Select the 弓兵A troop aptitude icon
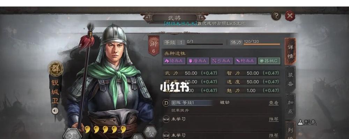Screen dimensions: 349x139 [x=222, y=61]
